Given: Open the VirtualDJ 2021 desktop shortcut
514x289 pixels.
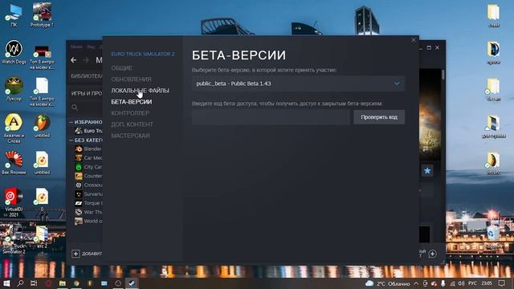Looking at the screenshot, I should point(14,202).
